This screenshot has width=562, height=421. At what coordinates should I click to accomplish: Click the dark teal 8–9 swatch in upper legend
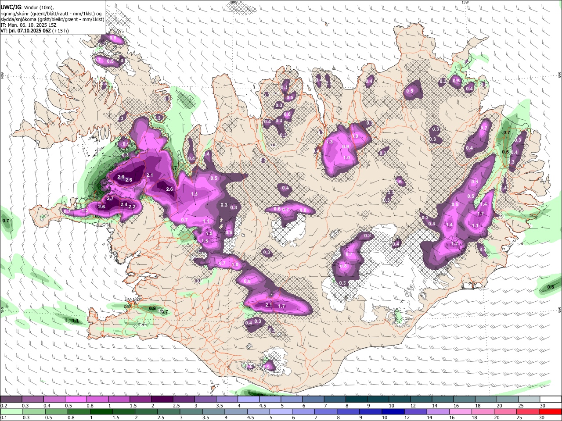tap(356, 399)
